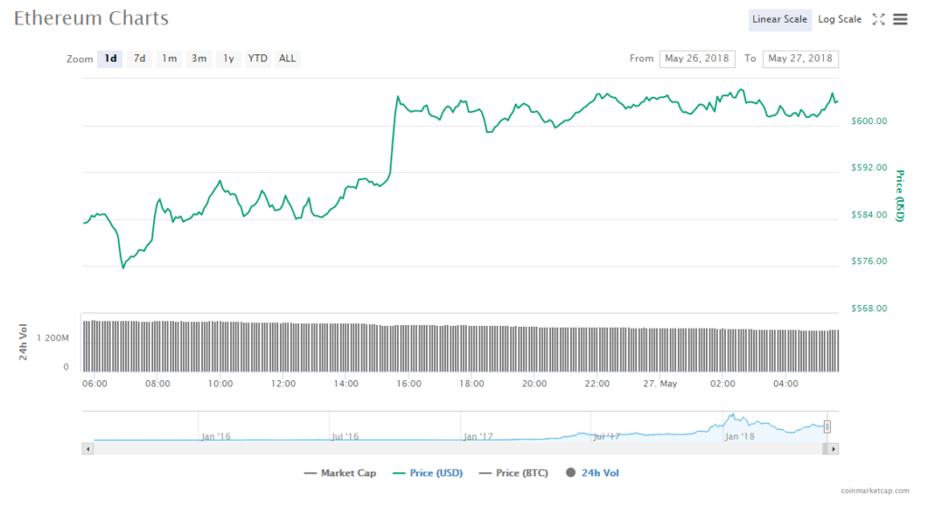
Task: Choose the 3m zoom option
Action: click(198, 59)
